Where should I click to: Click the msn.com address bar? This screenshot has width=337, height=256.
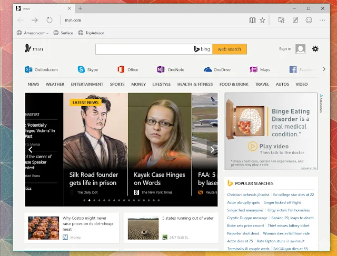pos(155,20)
